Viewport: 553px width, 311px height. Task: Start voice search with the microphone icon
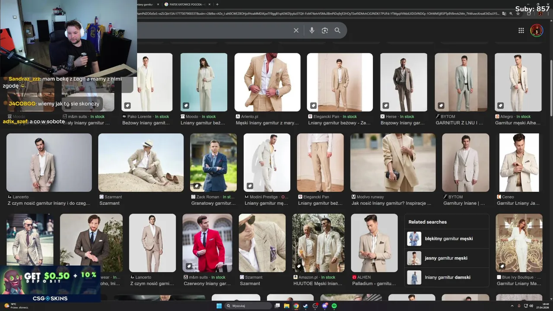click(311, 30)
